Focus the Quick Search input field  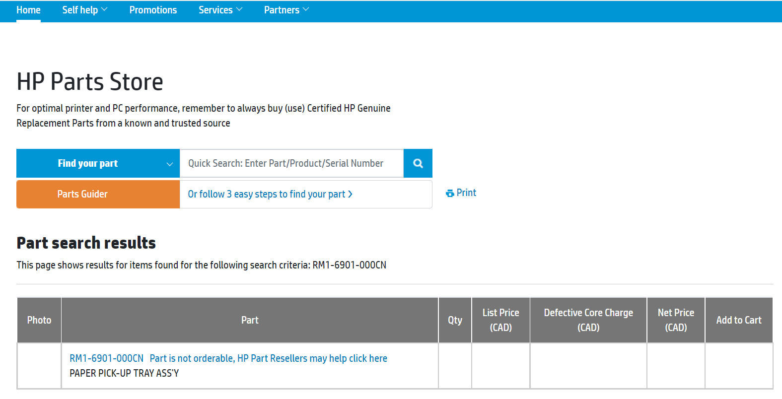click(x=291, y=163)
